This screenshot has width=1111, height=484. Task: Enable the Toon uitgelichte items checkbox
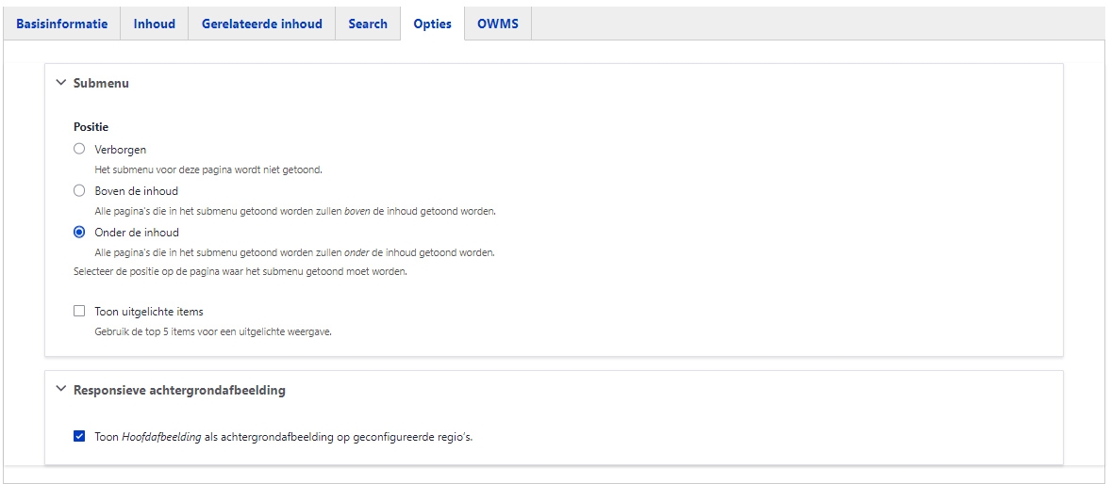point(79,312)
